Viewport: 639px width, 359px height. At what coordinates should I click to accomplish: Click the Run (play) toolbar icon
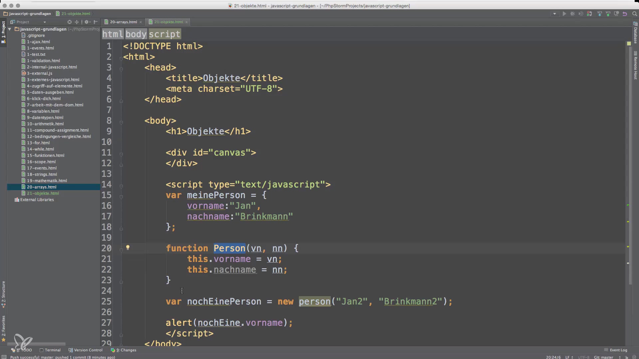564,14
